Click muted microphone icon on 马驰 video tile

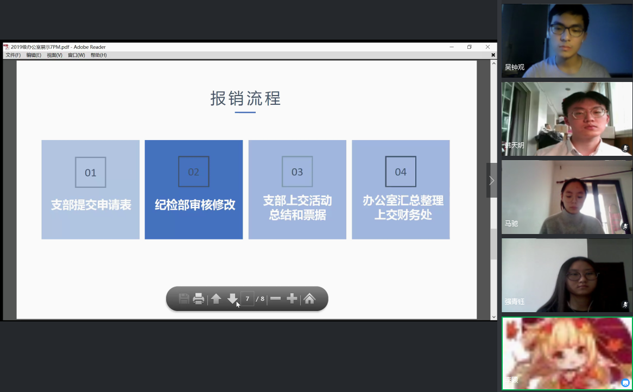pos(625,226)
